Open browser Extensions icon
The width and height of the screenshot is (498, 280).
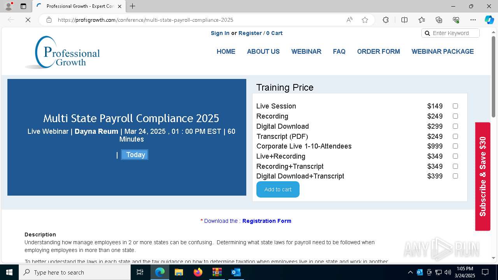pos(386,20)
